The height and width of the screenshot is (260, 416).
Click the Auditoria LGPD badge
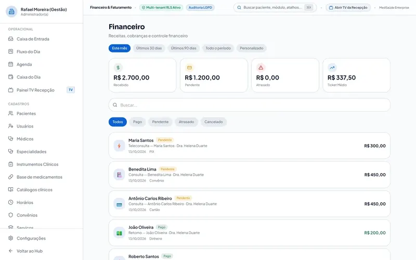(x=200, y=7)
